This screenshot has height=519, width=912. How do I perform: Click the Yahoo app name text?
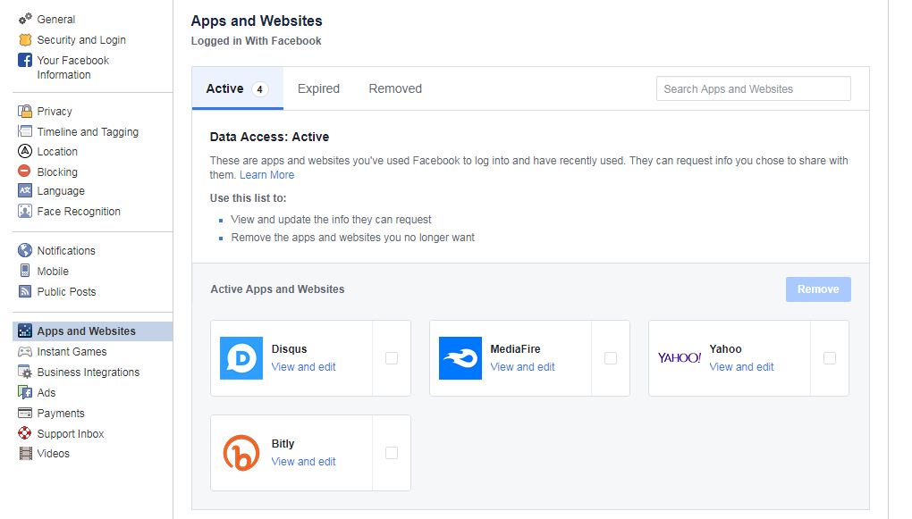point(725,348)
